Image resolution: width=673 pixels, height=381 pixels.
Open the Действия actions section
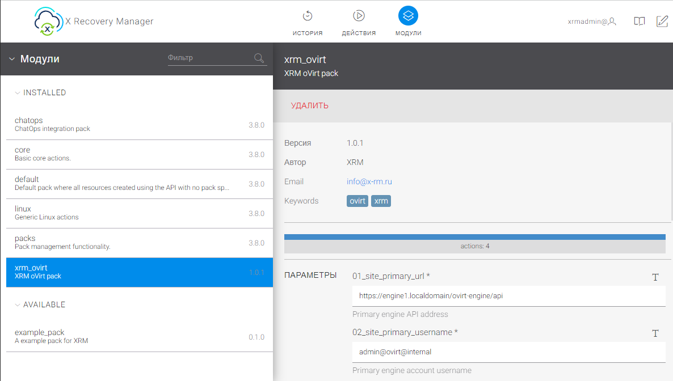pyautogui.click(x=359, y=22)
